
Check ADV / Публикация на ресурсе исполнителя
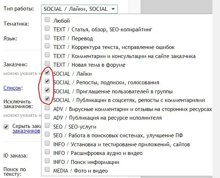point(47,117)
